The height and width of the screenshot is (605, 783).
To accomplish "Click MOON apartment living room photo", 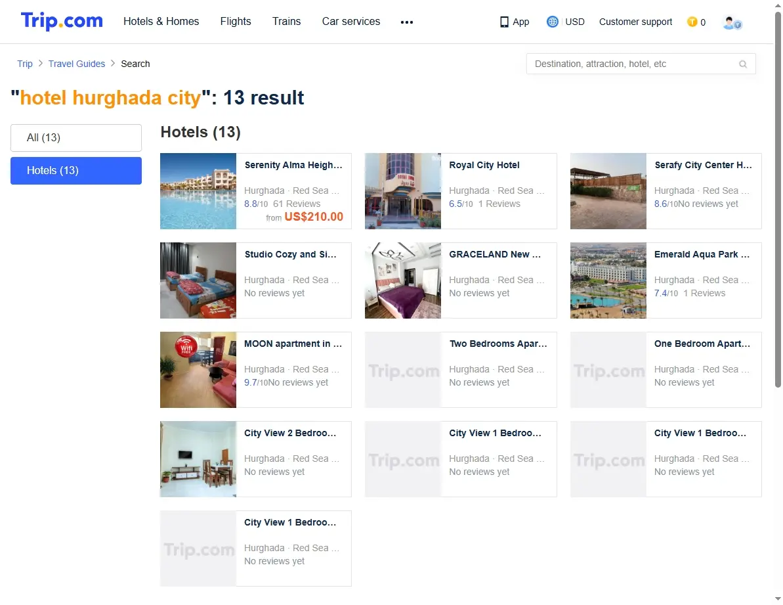I will 198,370.
